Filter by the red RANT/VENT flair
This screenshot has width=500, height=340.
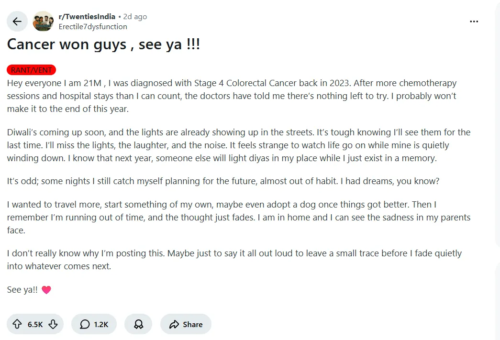[x=32, y=70]
